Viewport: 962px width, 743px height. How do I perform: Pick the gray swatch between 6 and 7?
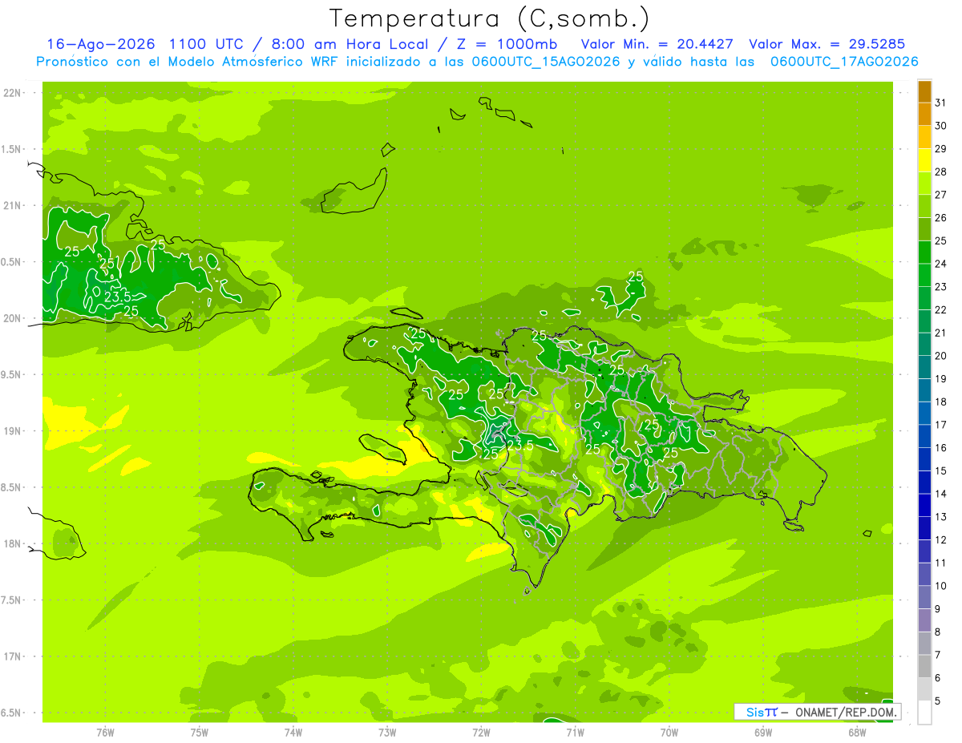(924, 667)
